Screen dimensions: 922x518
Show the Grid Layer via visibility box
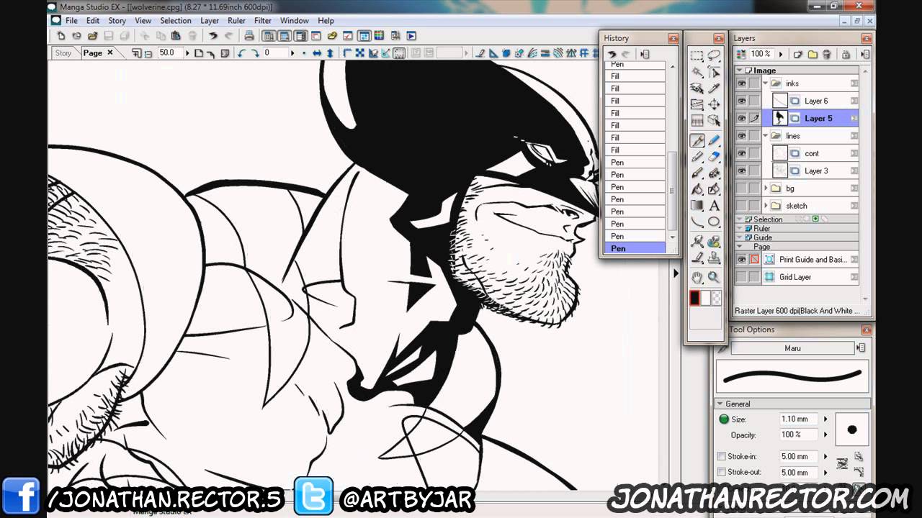pos(741,277)
